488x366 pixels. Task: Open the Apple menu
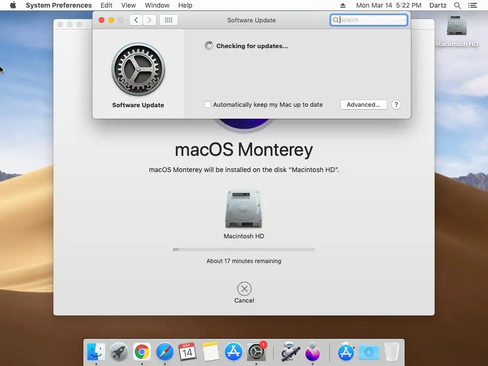click(13, 5)
